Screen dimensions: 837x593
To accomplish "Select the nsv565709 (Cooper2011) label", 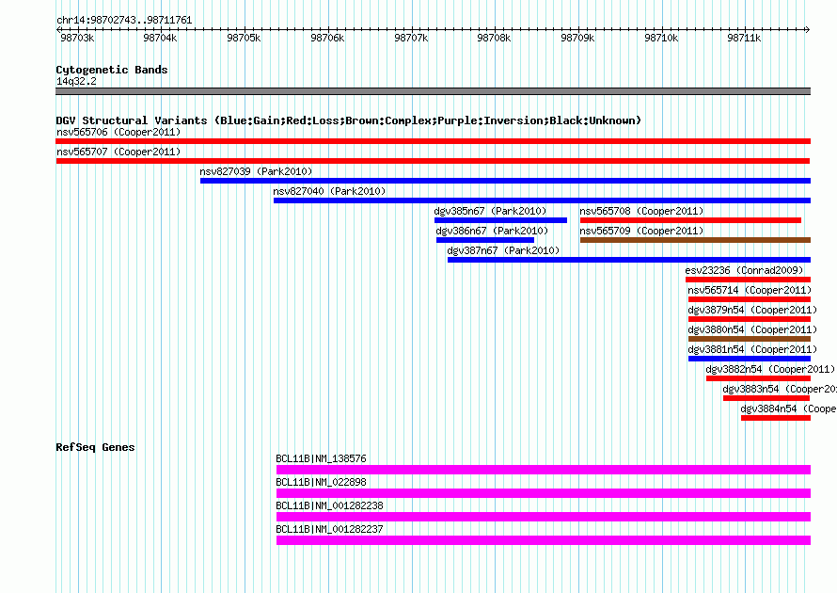I will (641, 231).
